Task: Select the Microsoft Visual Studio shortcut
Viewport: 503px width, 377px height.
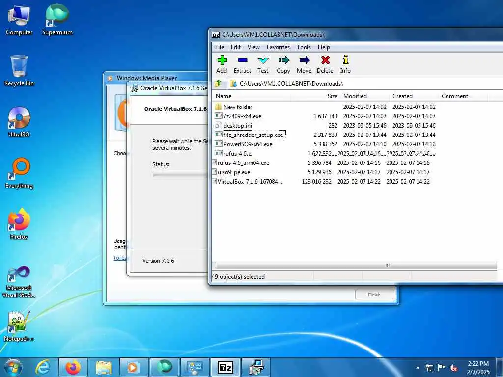Action: click(19, 282)
